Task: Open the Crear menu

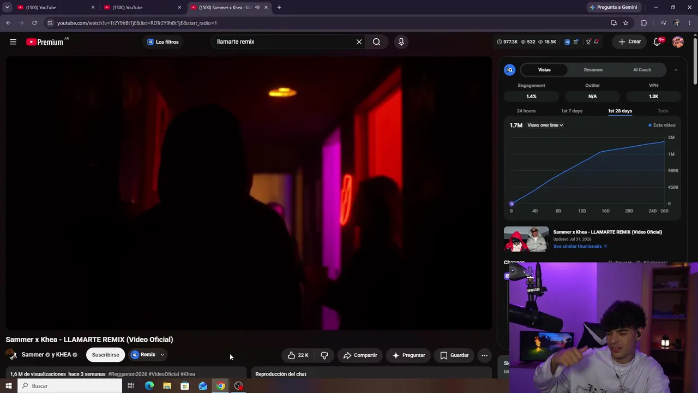Action: click(x=629, y=41)
